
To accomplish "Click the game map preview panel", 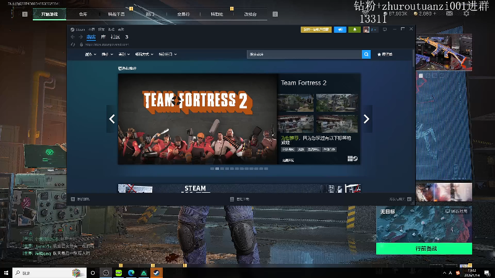I will pos(424,224).
